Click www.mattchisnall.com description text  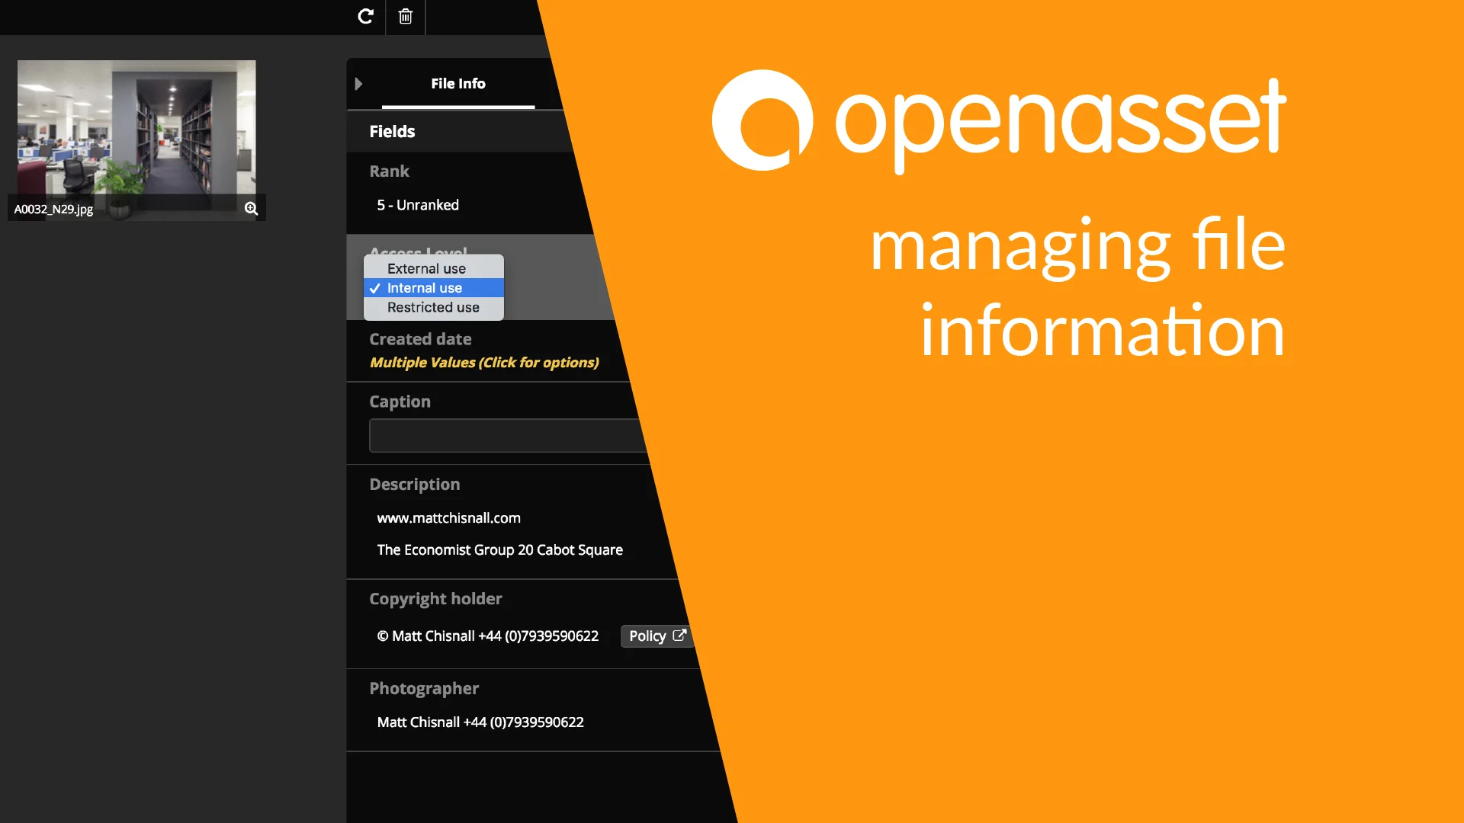tap(448, 518)
